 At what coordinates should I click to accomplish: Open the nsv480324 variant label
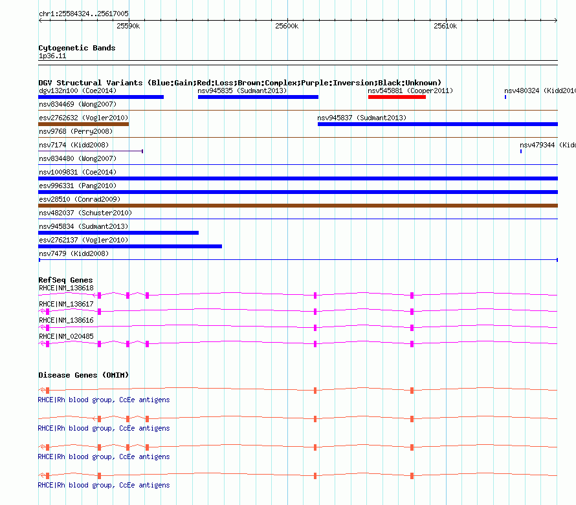pos(540,91)
